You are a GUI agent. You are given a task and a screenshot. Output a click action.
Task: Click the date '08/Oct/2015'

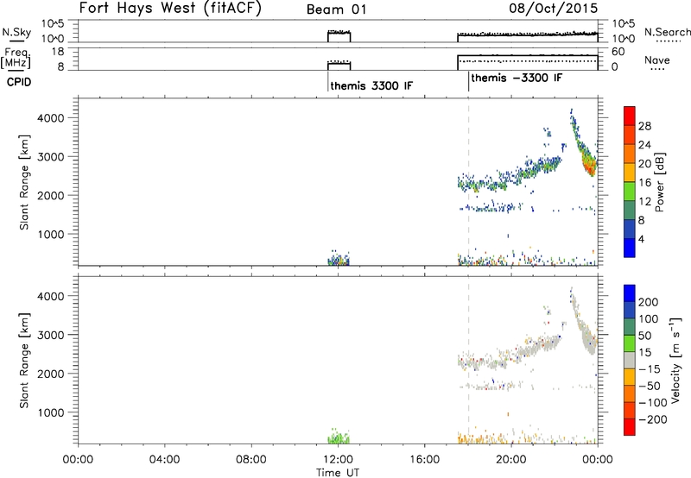click(x=554, y=9)
